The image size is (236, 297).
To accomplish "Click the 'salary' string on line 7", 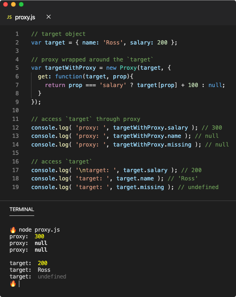I will pyautogui.click(x=113, y=85).
